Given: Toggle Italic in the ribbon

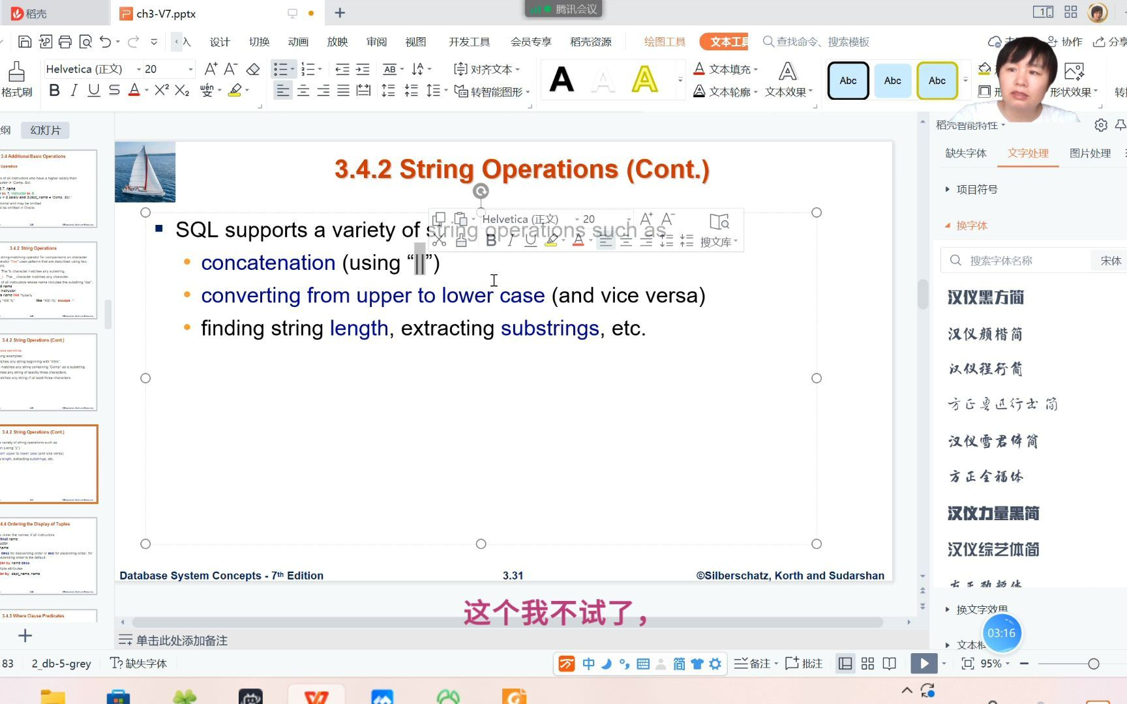Looking at the screenshot, I should [x=74, y=91].
